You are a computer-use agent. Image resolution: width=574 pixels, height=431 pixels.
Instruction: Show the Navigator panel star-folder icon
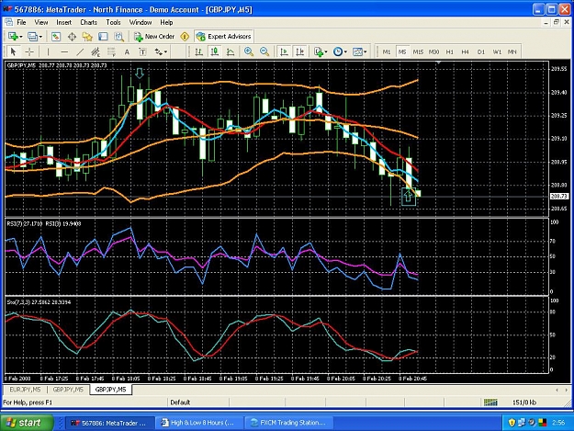87,37
